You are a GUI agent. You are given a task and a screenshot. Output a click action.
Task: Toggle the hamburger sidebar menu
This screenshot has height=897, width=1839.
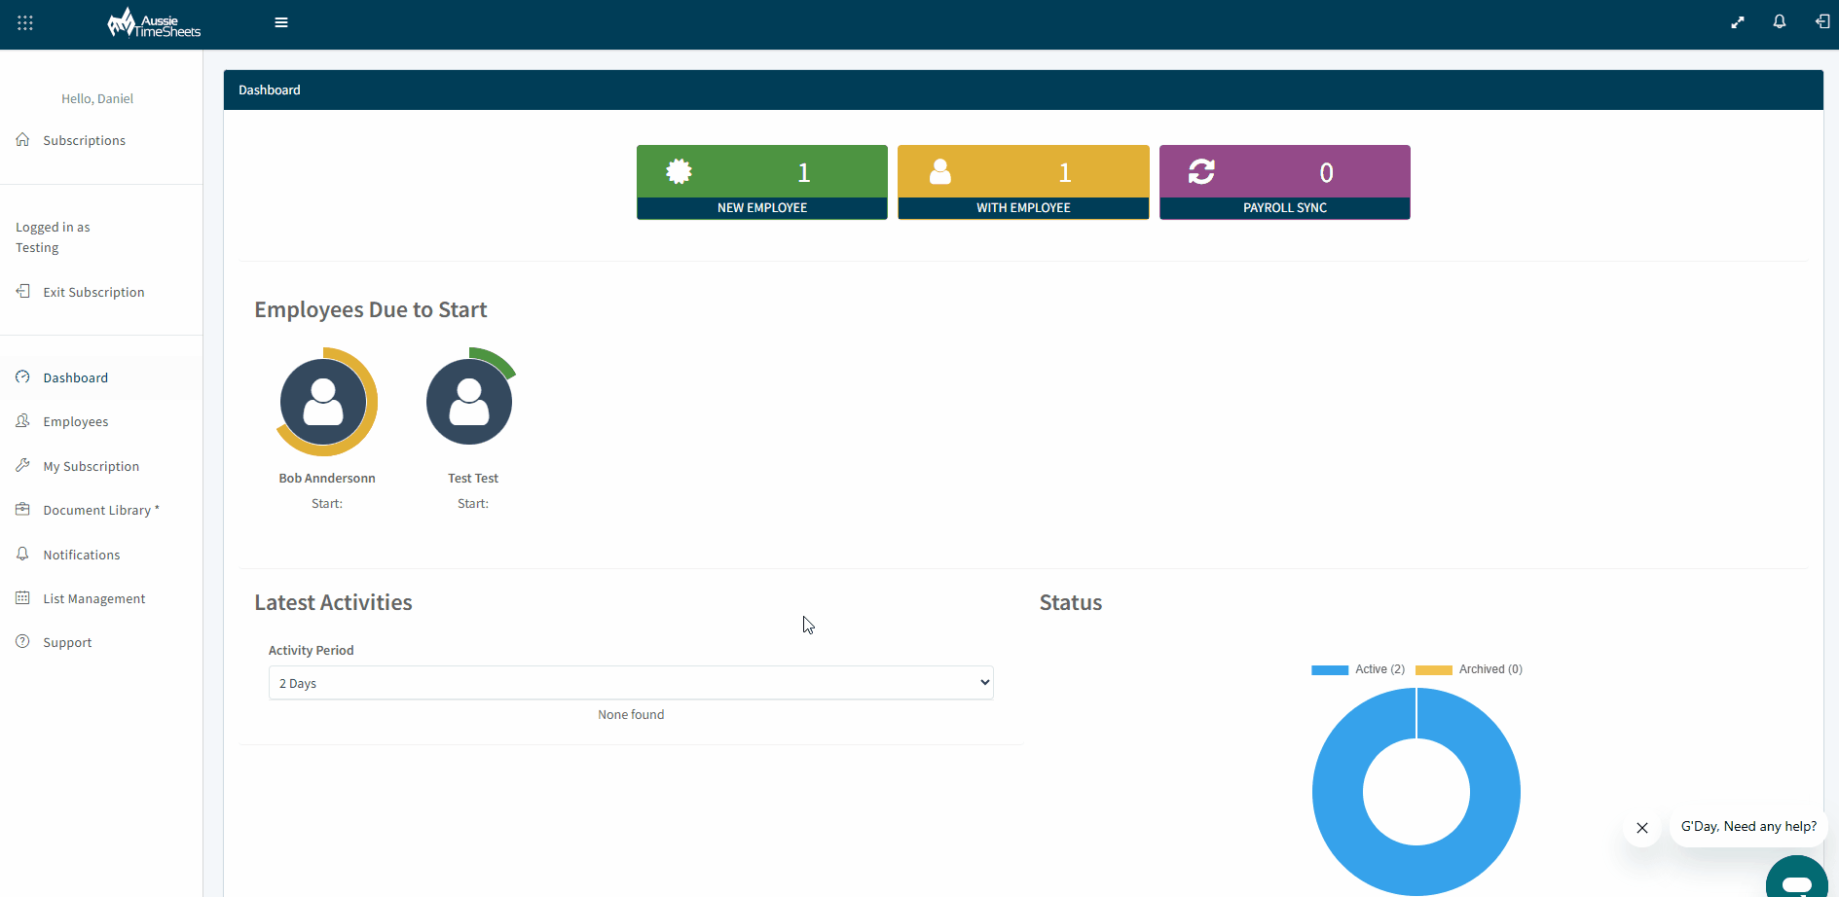pos(281,22)
